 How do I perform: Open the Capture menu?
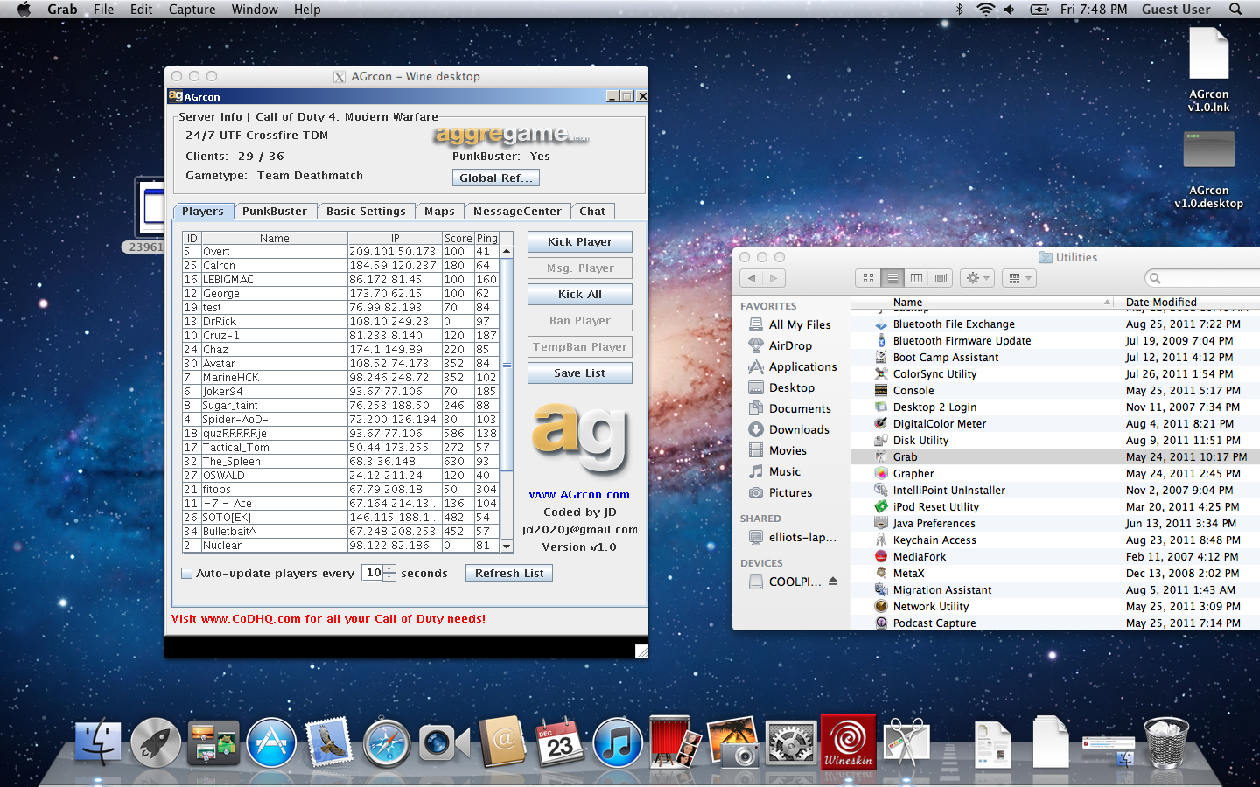click(x=192, y=10)
